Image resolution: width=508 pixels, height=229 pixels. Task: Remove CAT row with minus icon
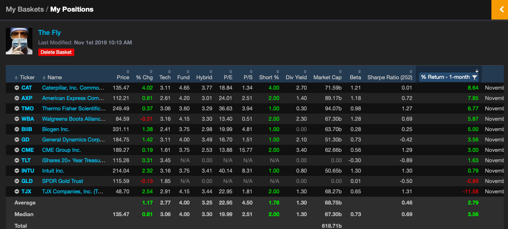point(17,88)
